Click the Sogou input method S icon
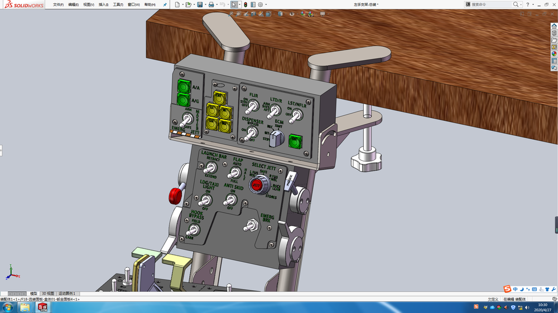558x313 pixels. pyautogui.click(x=507, y=289)
